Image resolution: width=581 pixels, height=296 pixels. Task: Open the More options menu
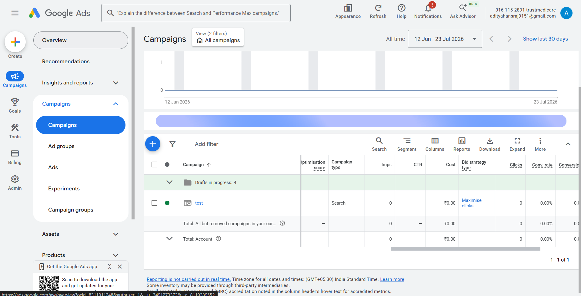click(x=540, y=144)
